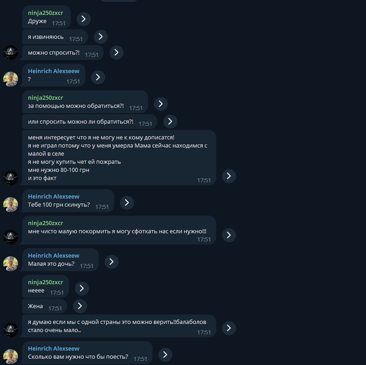Click Heinrich avatar beside "Сколько вам нужно" message
Image resolution: width=366 pixels, height=365 pixels.
click(x=10, y=356)
